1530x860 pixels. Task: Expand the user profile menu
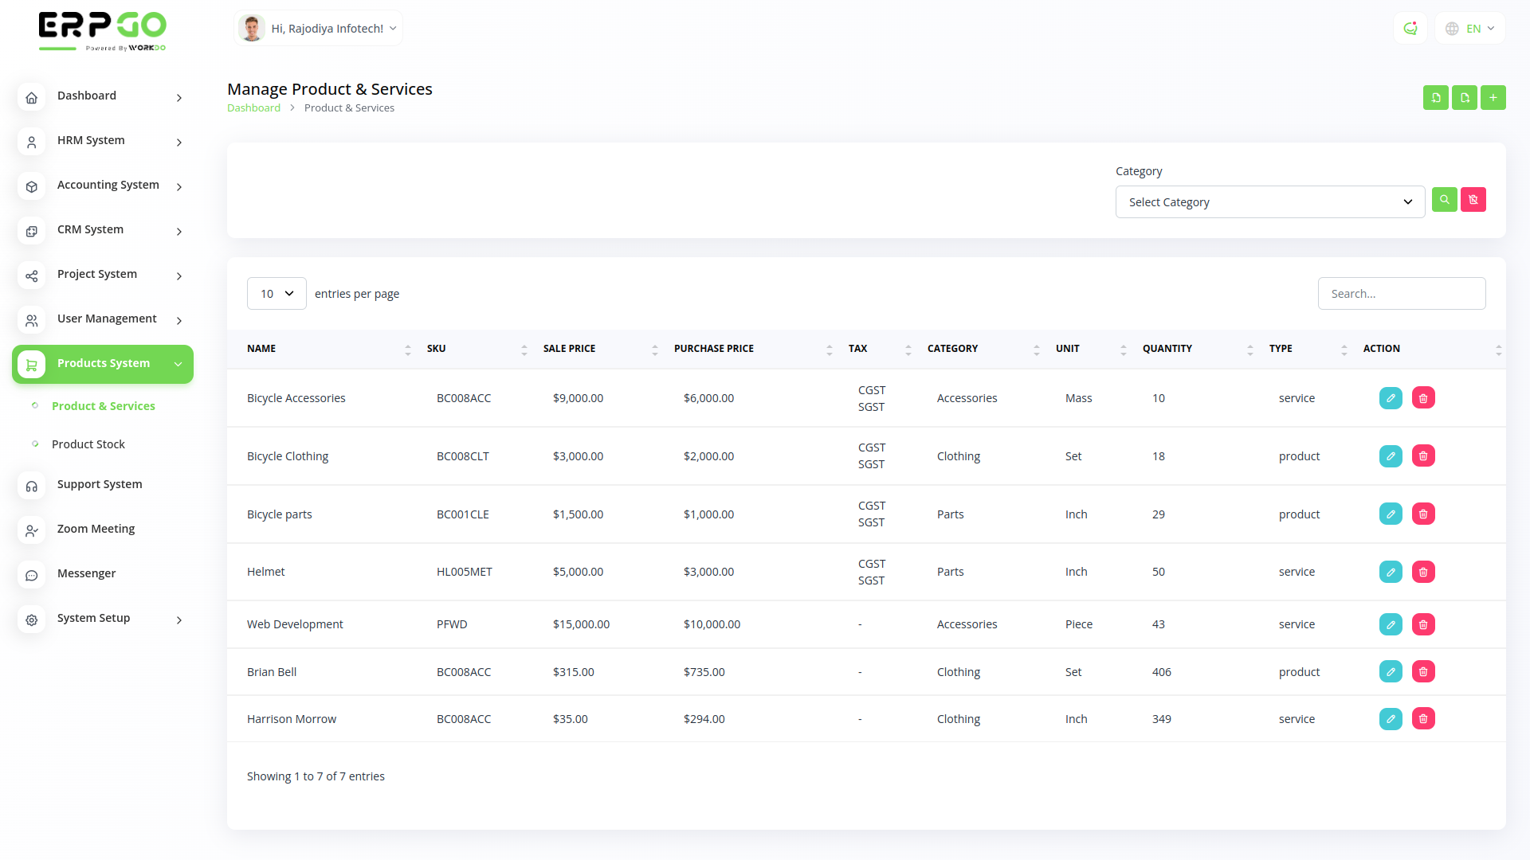pos(319,29)
